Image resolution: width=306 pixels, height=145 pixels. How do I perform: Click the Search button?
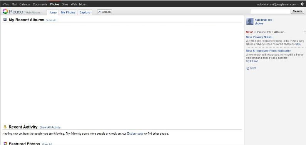[298, 11]
